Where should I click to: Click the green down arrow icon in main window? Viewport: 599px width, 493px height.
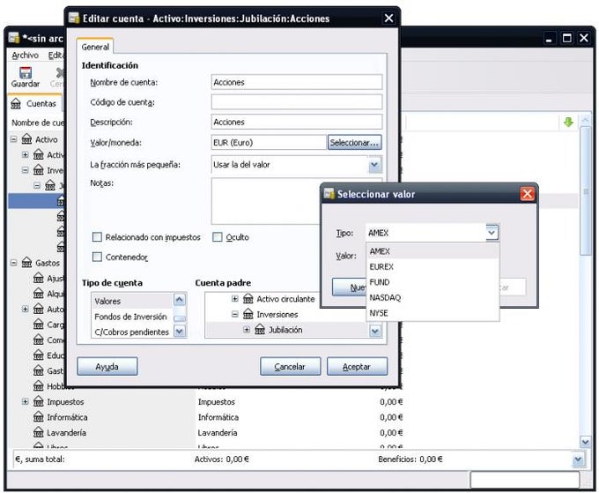(568, 123)
